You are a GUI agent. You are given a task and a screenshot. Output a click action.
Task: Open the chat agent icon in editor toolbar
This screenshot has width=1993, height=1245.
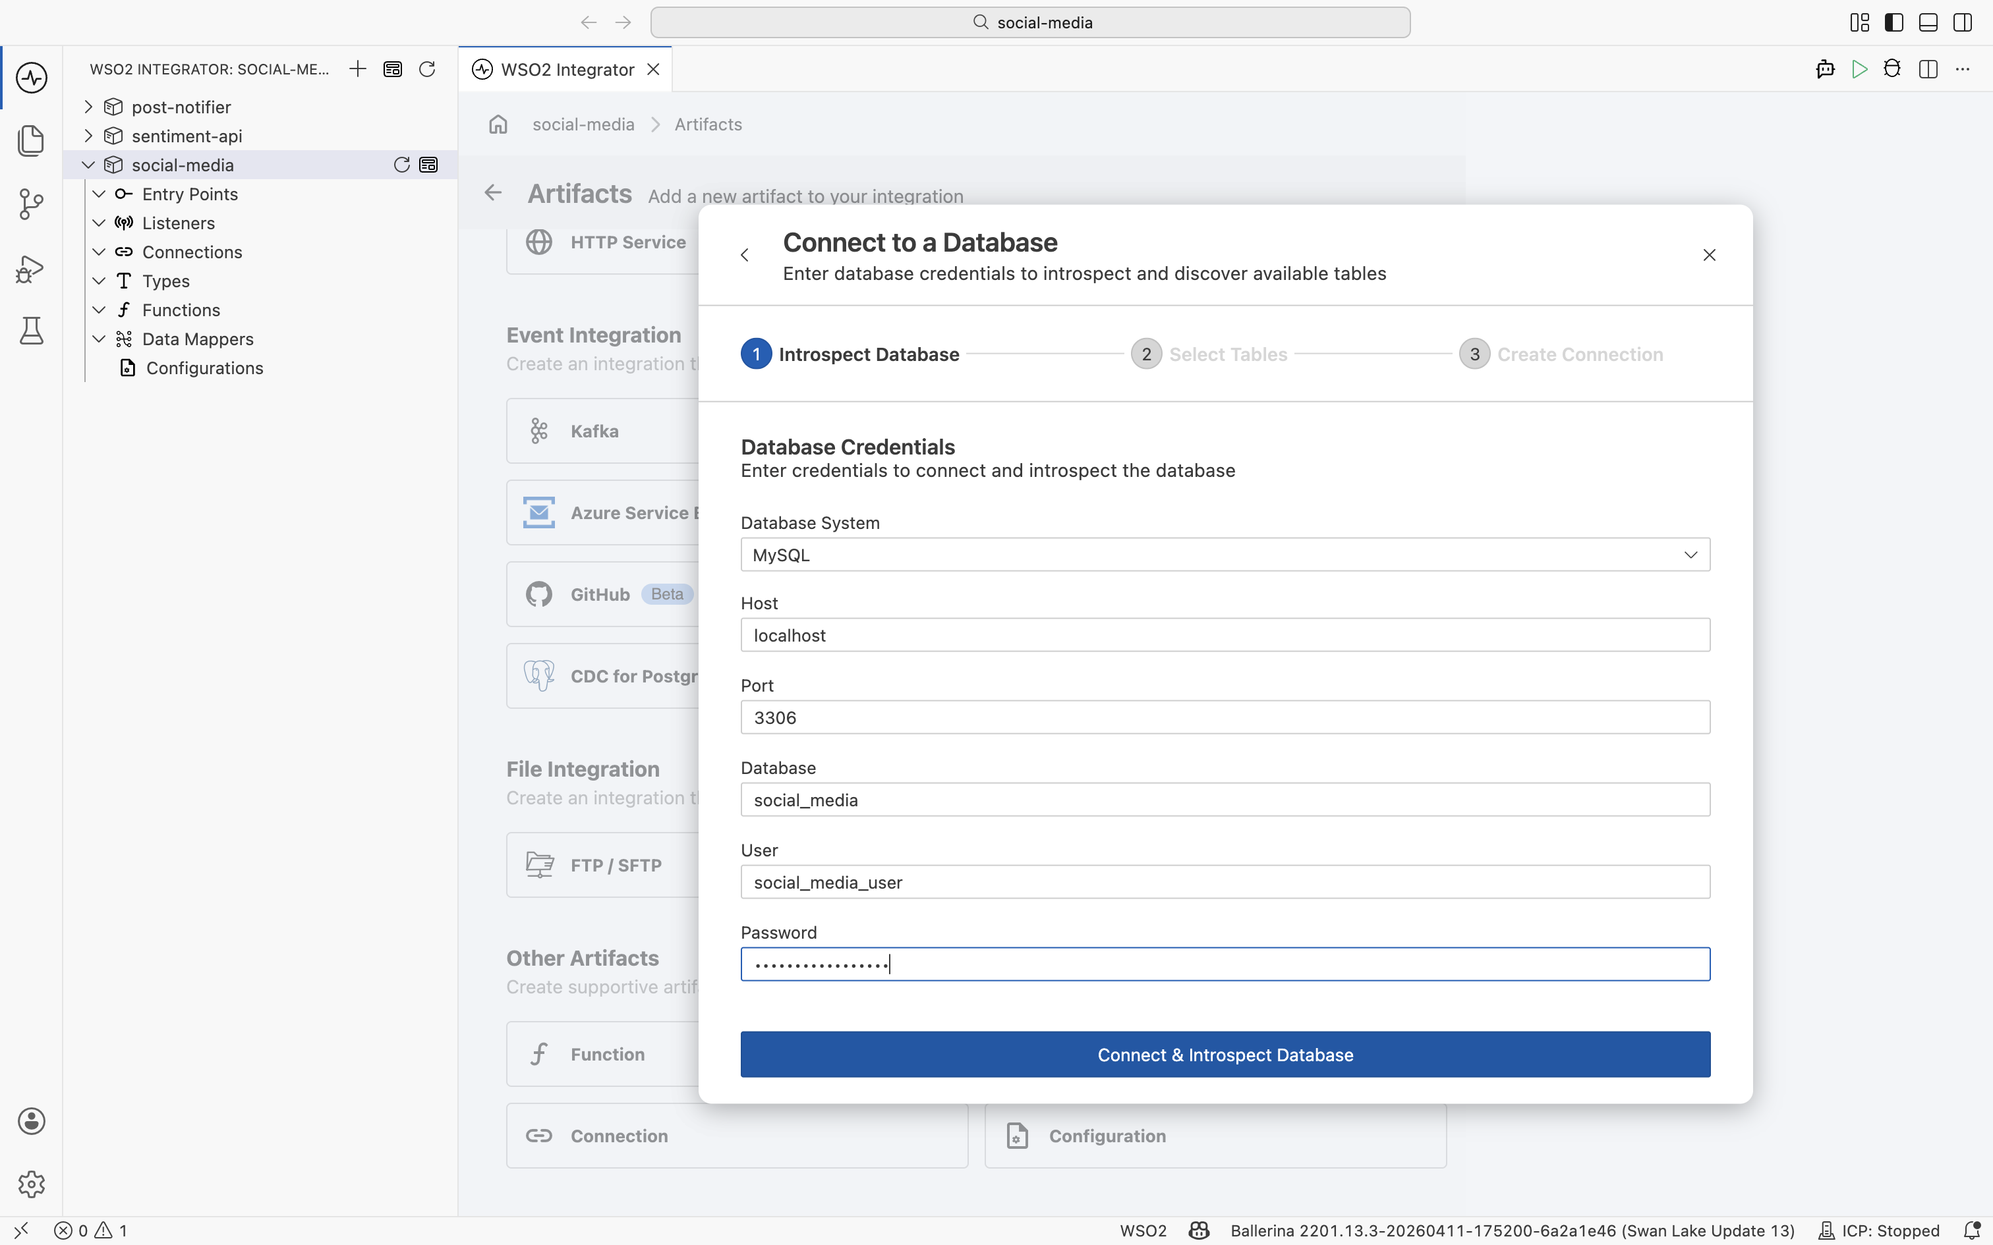click(x=1825, y=69)
